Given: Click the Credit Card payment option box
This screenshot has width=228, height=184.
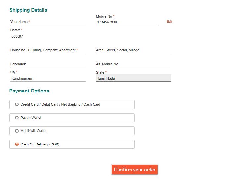Looking at the screenshot, I should 72,104.
